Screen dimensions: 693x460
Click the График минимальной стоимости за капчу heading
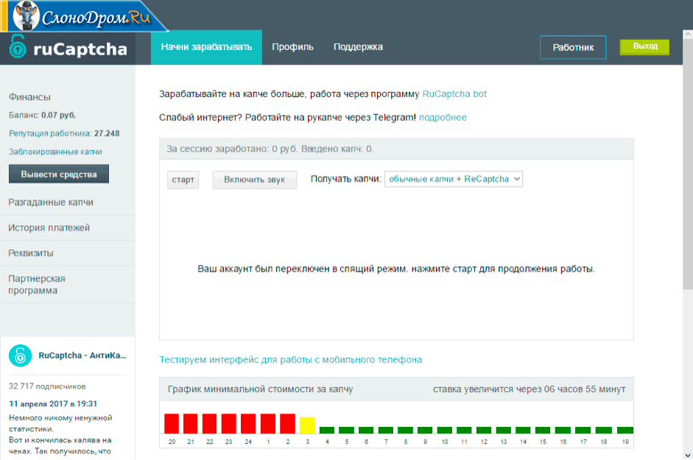pos(260,389)
